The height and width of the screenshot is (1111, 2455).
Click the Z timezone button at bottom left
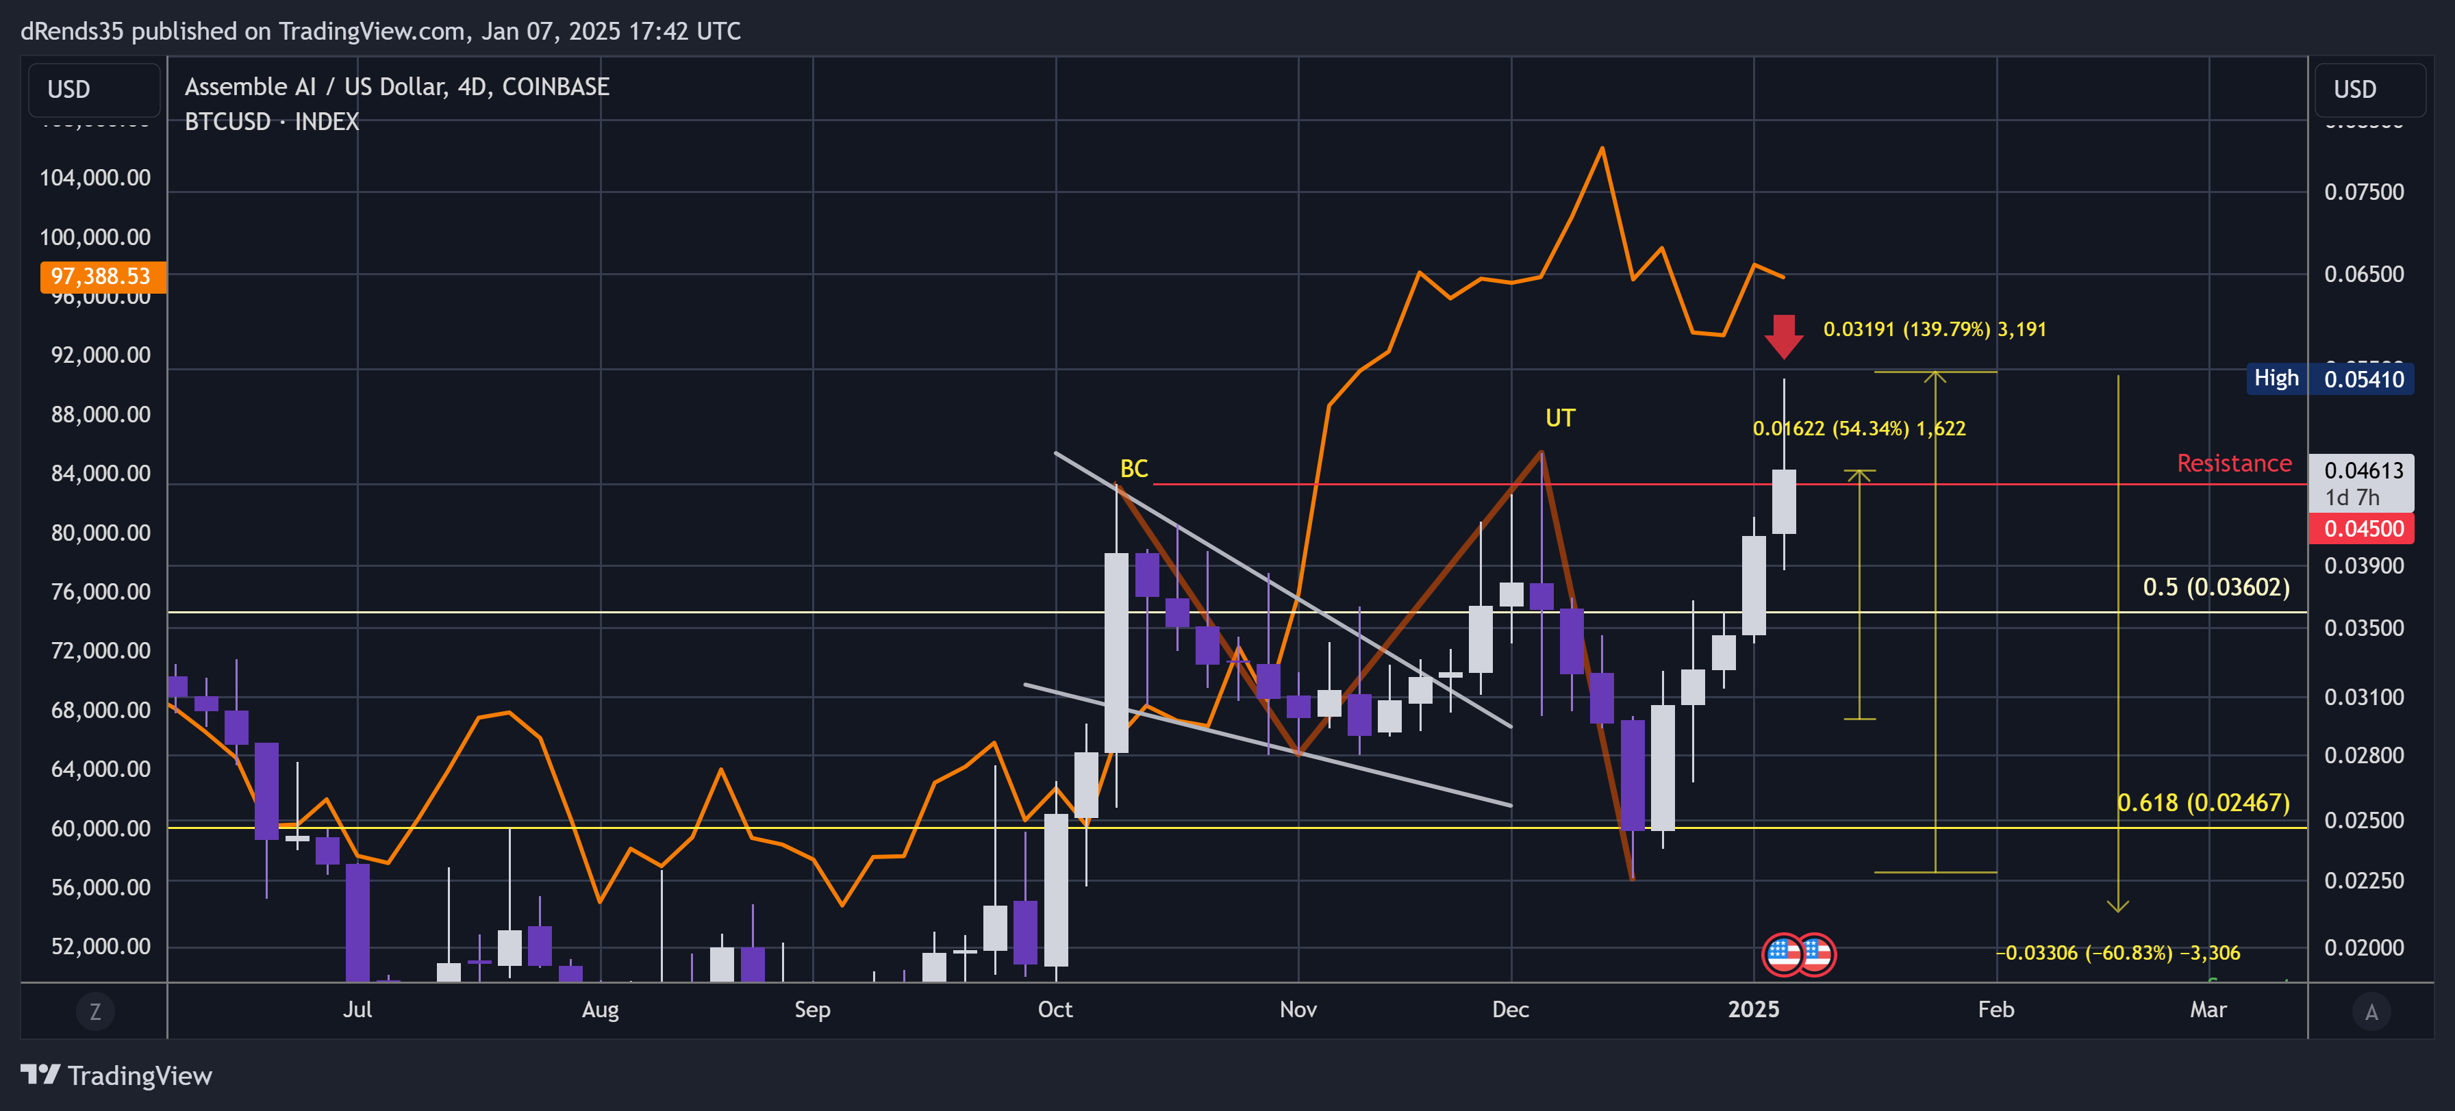[95, 1011]
